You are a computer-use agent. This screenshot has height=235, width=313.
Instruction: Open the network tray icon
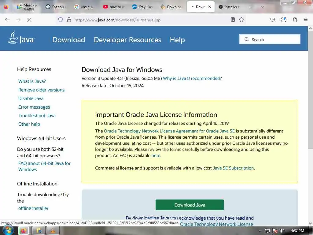click(x=267, y=231)
